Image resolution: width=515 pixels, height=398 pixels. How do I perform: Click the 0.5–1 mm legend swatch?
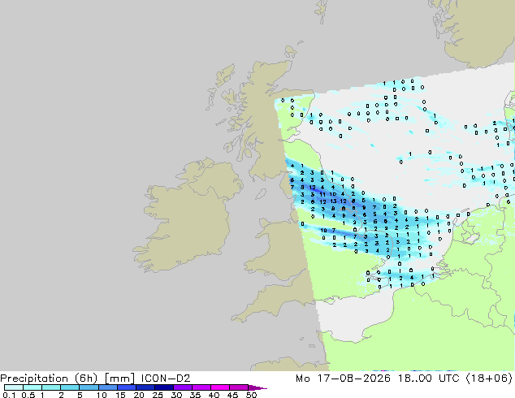(32, 387)
